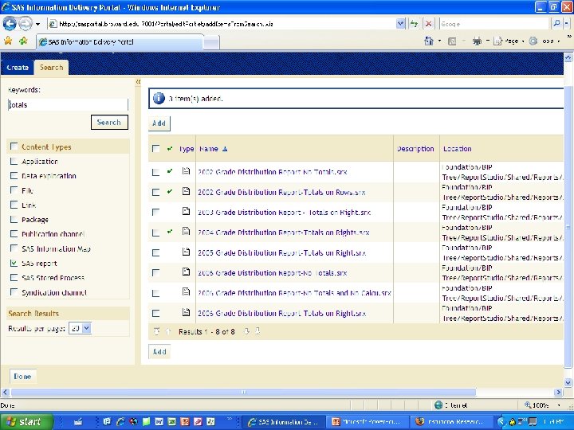
Task: Click the Add to Favorites icon
Action: tap(23, 41)
